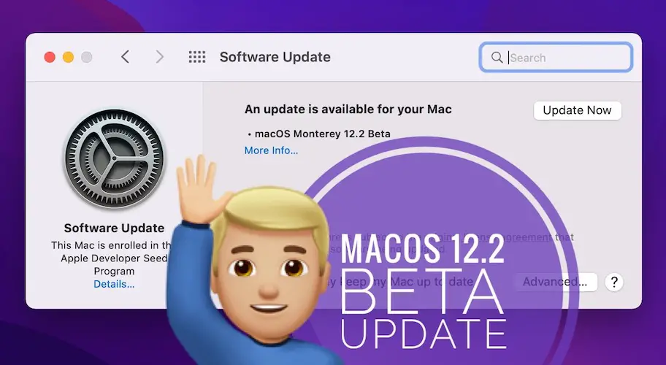This screenshot has width=666, height=365.
Task: Click the magnifying glass search icon
Action: point(497,57)
